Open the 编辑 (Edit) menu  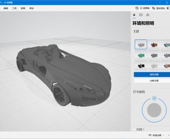coord(6,8)
